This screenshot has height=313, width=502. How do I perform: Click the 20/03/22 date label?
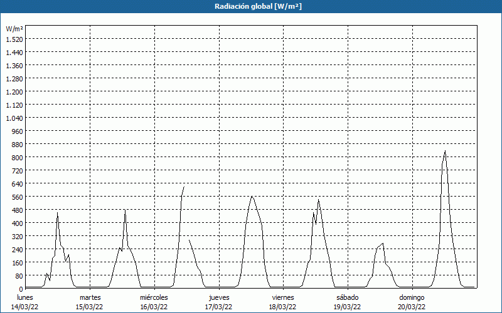[412, 307]
